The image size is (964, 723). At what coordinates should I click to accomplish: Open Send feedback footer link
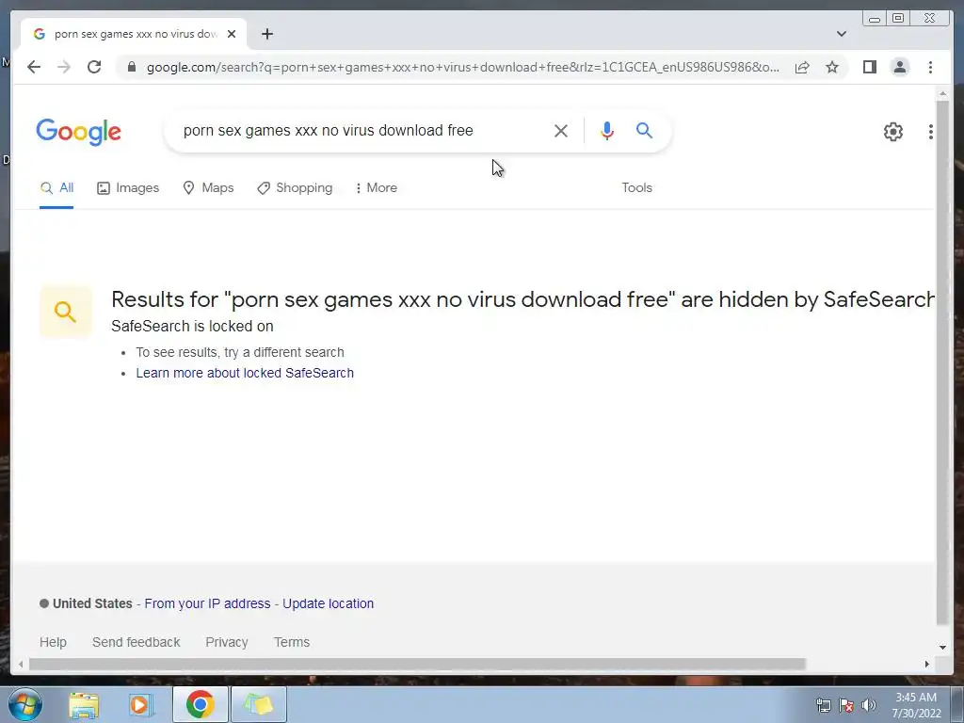[136, 642]
